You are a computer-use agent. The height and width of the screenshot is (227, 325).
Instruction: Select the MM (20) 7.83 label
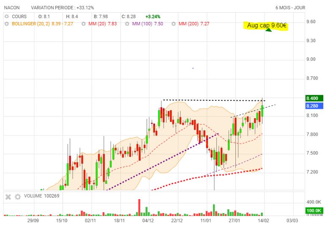(103, 24)
